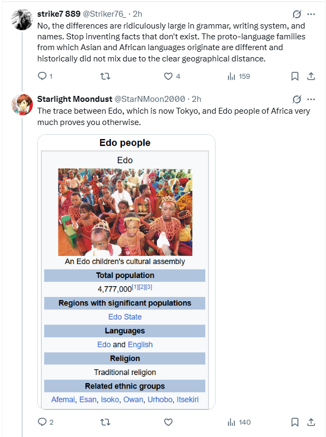Open Starlight Moondust's profile avatar
The height and width of the screenshot is (437, 326).
point(22,105)
